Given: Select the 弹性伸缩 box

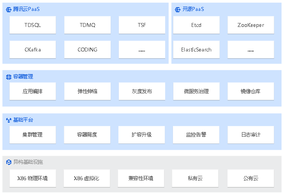Looking at the screenshot, I should [x=88, y=91].
